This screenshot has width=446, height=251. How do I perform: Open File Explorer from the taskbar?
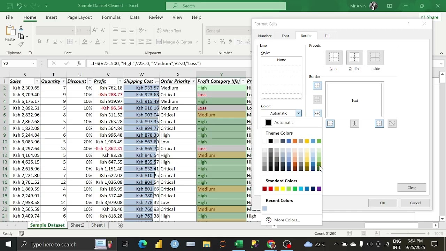[207, 244]
